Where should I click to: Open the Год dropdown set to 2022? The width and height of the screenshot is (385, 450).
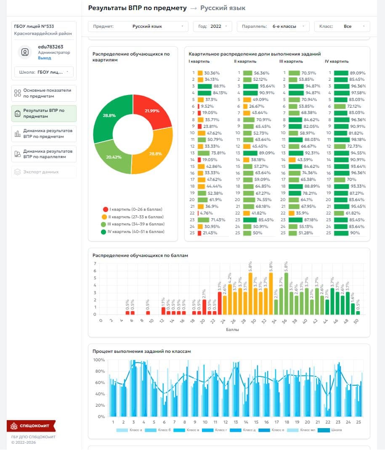(212, 26)
